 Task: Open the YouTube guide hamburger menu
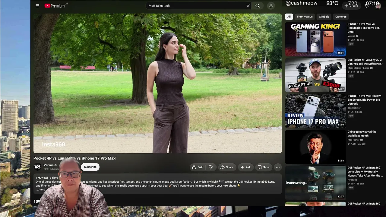(37, 6)
